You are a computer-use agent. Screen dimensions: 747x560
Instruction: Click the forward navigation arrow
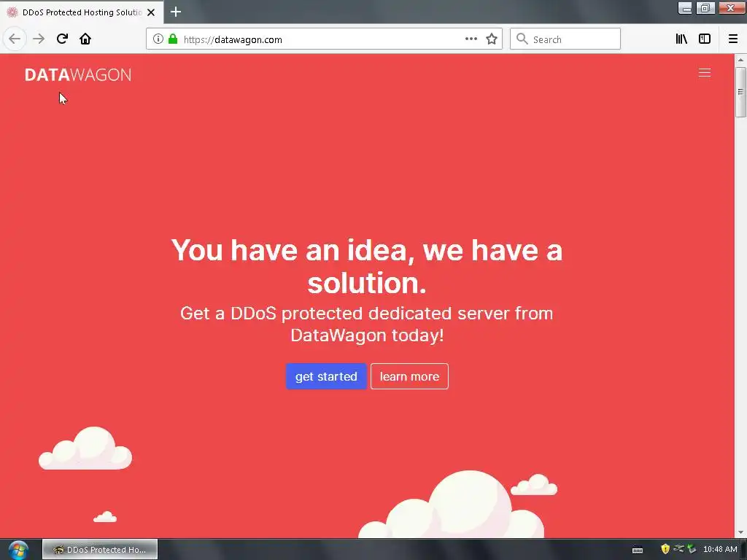click(x=39, y=39)
